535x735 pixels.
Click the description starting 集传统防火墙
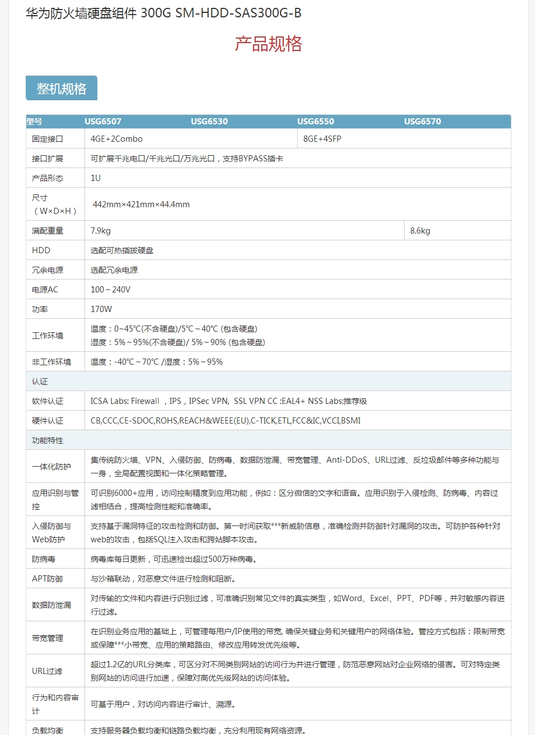point(295,467)
